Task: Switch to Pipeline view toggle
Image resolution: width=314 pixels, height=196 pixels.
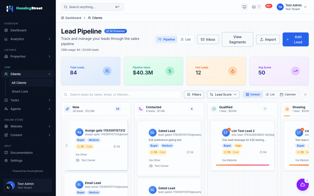Action: [166, 39]
